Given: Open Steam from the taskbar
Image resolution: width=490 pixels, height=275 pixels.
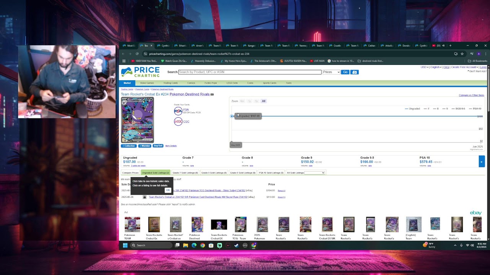Looking at the screenshot, I should coord(237,245).
